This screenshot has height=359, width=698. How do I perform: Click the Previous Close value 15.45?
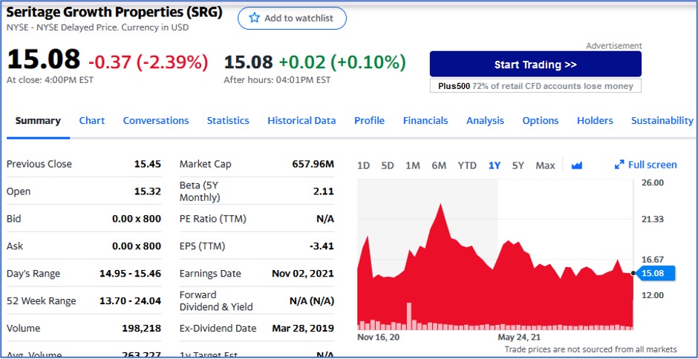pyautogui.click(x=147, y=164)
